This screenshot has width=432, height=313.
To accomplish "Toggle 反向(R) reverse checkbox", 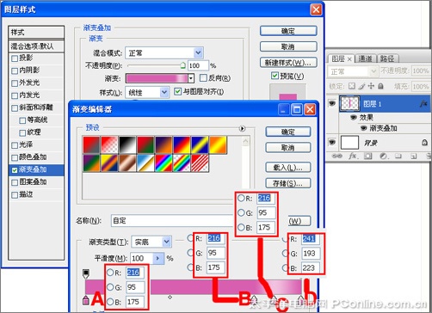I will [203, 77].
